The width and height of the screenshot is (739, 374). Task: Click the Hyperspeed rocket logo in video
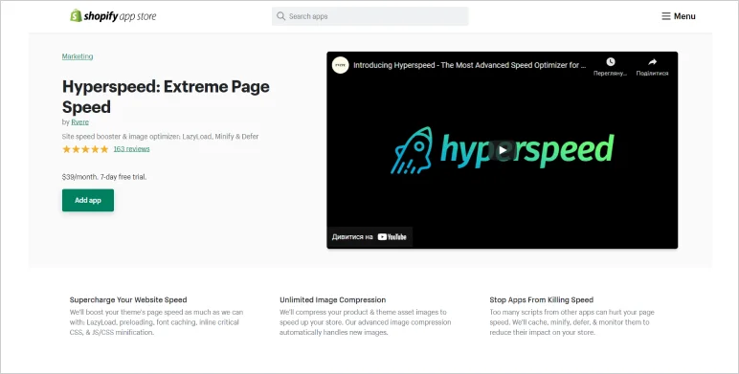412,150
